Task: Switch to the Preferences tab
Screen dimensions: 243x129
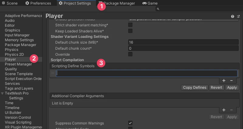Action: pos(38,3)
